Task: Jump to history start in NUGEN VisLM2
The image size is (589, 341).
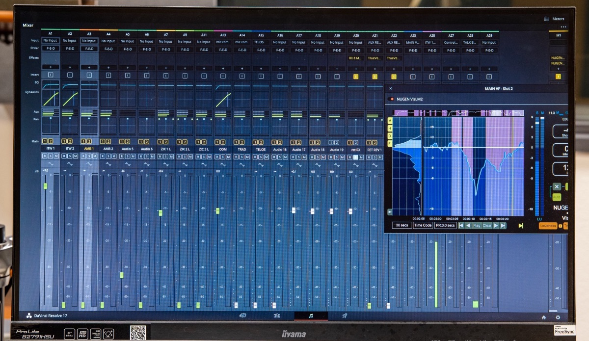Action: pos(461,225)
